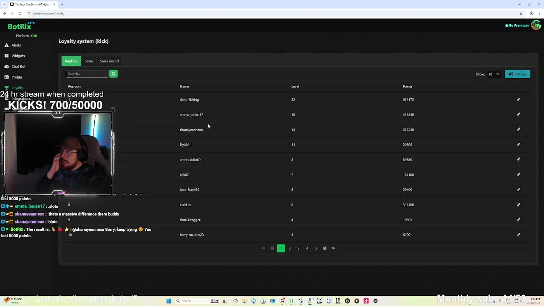The width and height of the screenshot is (544, 306).
Task: Click name cell emma_louise17 in table
Action: coord(191,114)
